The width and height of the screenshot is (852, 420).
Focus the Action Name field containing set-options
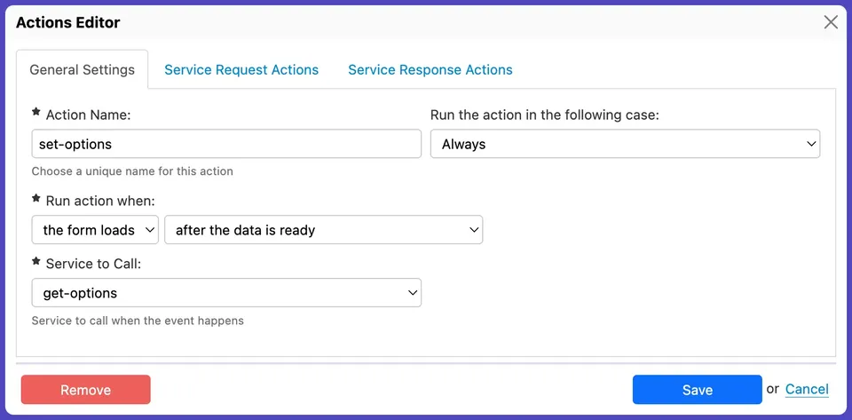(226, 144)
